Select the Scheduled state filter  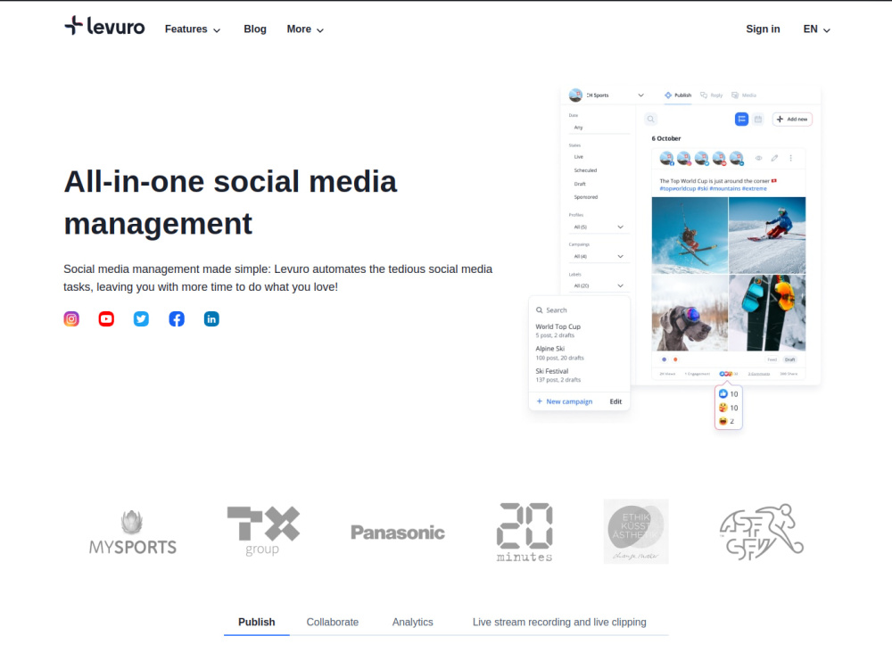(585, 170)
